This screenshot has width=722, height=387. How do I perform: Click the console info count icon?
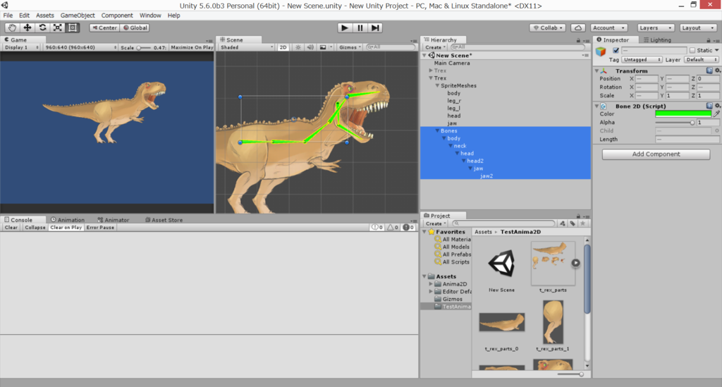(377, 227)
